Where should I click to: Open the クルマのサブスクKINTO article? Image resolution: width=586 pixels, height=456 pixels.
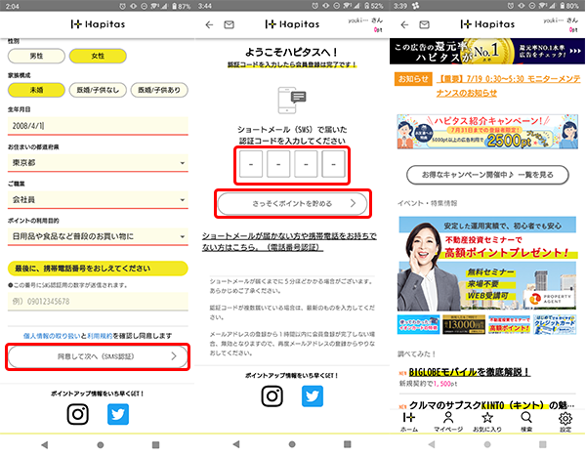(491, 405)
